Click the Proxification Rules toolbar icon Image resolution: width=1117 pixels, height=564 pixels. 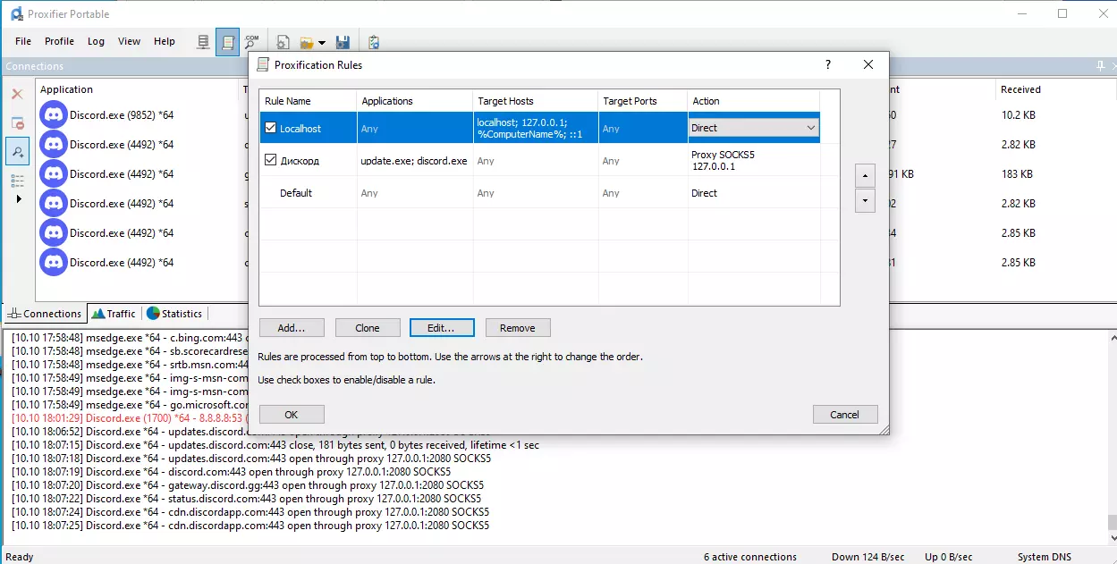tap(227, 42)
